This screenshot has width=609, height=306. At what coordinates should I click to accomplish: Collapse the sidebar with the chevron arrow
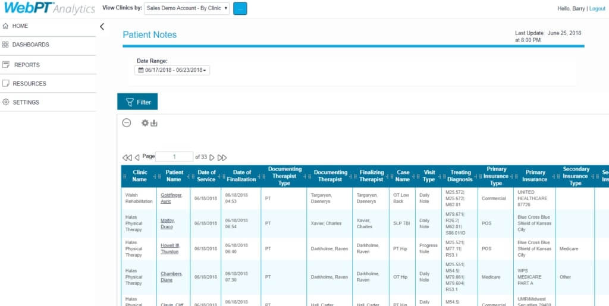point(102,27)
